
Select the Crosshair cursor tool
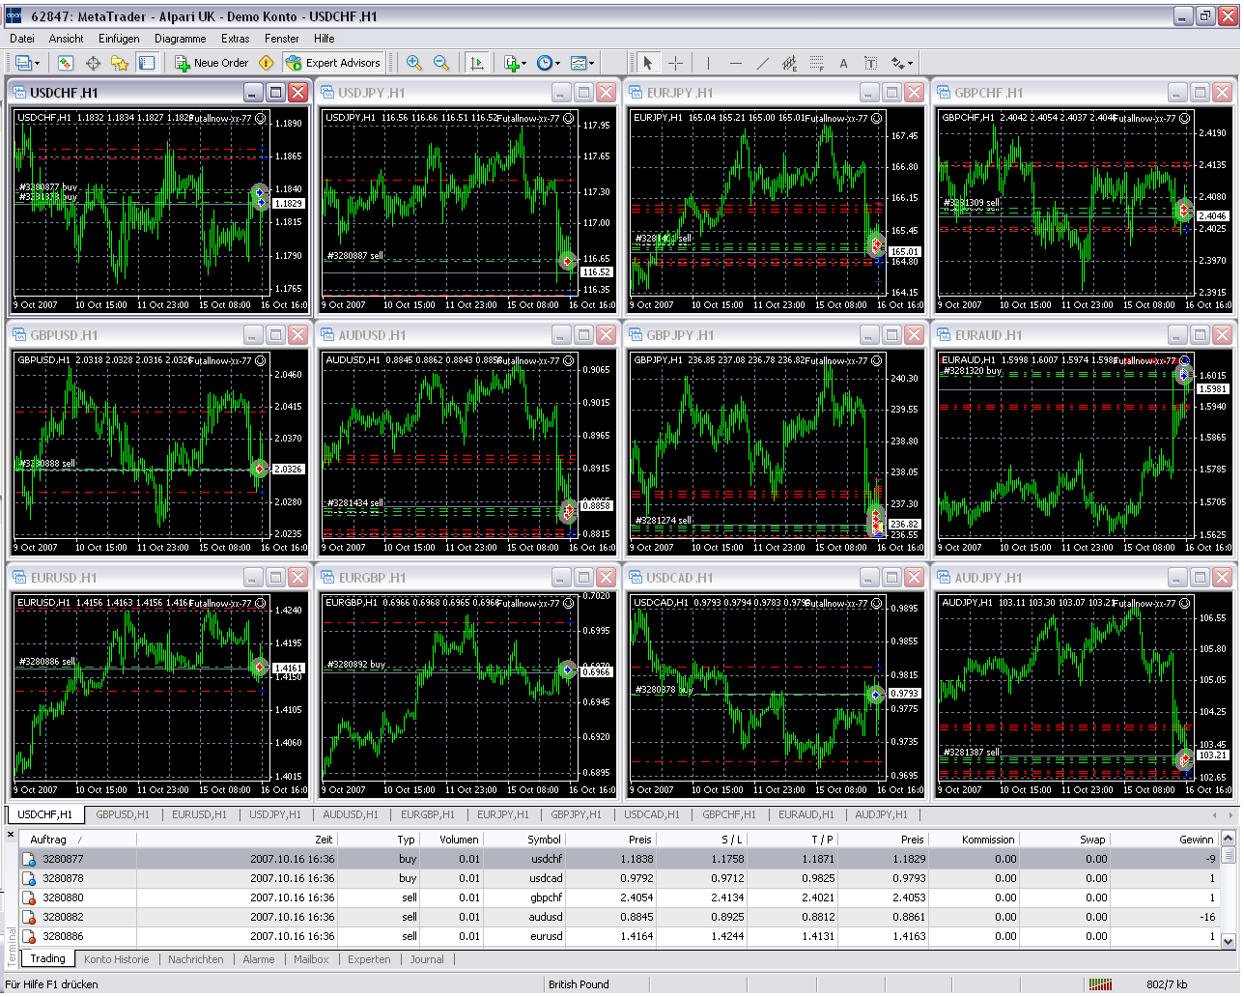pyautogui.click(x=675, y=63)
